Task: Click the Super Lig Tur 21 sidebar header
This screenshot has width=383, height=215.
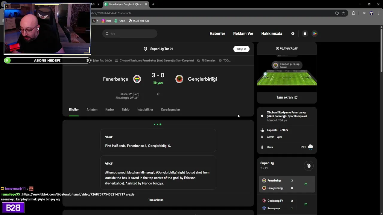Action: tap(287, 165)
